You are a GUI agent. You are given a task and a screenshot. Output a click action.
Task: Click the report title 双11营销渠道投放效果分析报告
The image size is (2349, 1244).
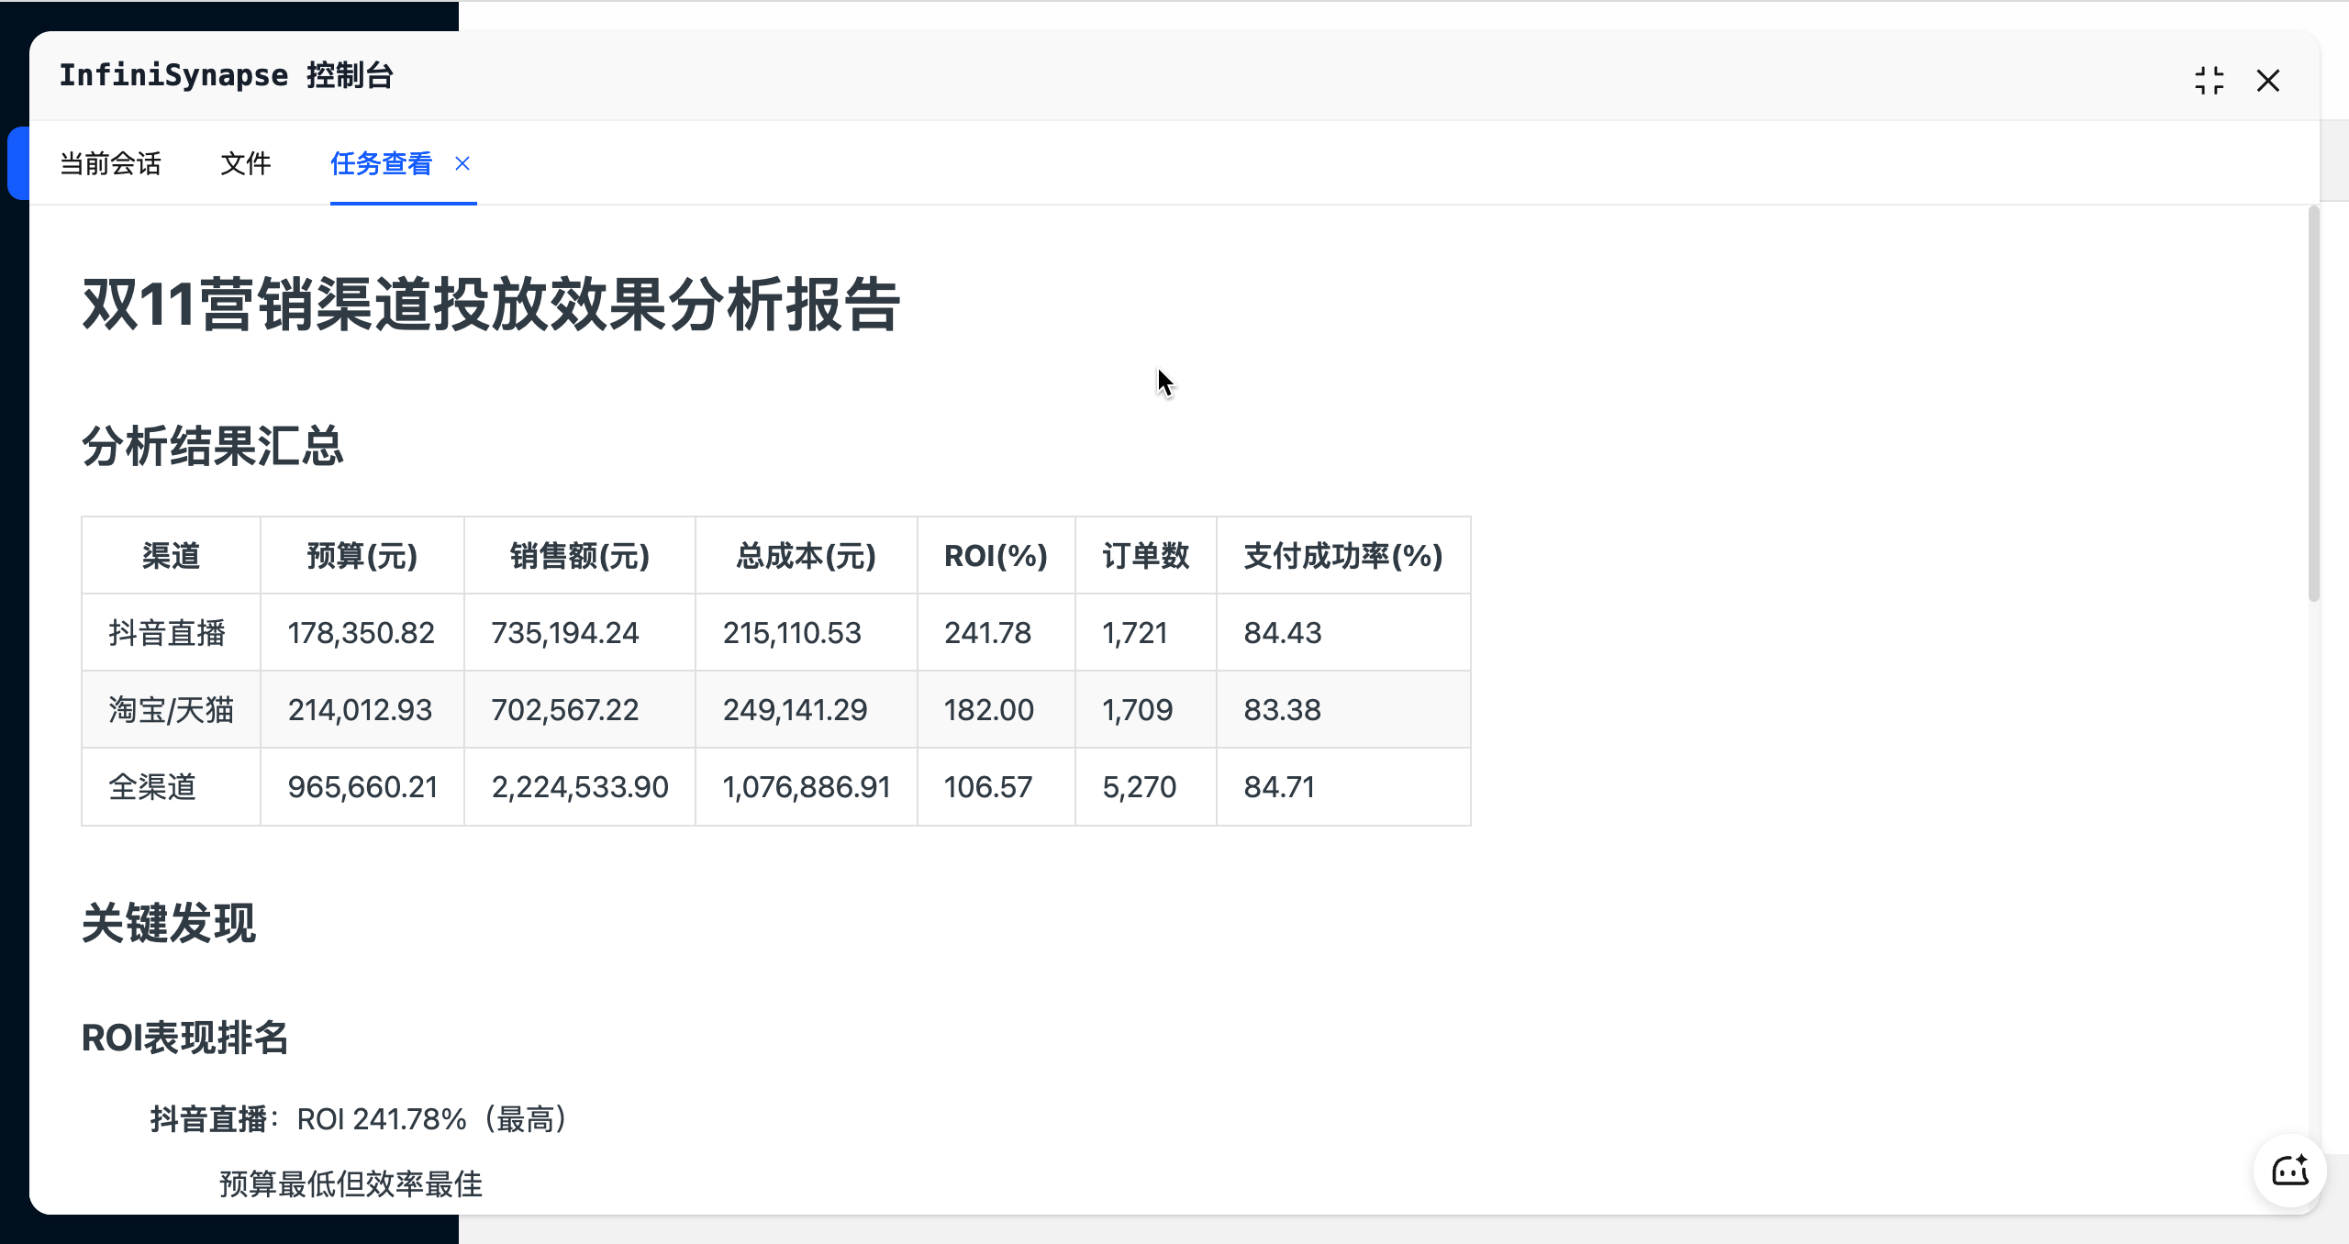pyautogui.click(x=491, y=305)
